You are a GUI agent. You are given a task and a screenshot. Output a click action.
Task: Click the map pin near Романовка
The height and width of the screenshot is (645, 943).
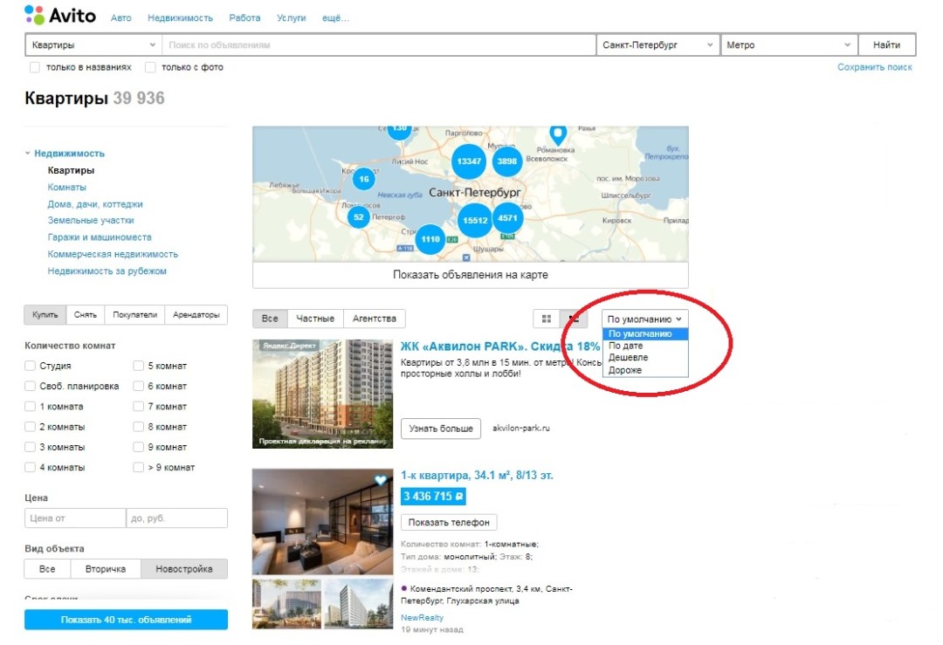pos(557,134)
